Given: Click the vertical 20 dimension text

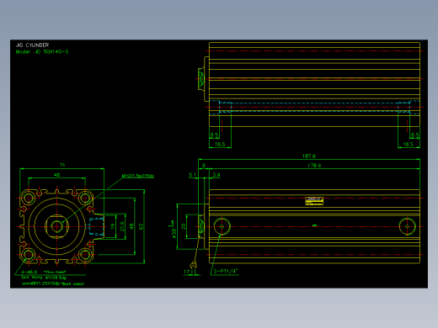Looking at the screenshot, I should (184, 226).
